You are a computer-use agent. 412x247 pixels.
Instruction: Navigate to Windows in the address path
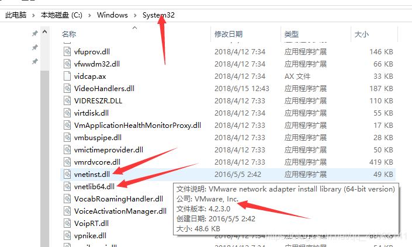pos(112,15)
